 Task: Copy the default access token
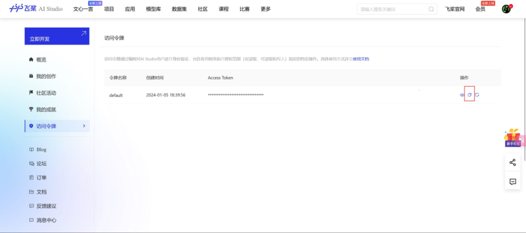[470, 95]
